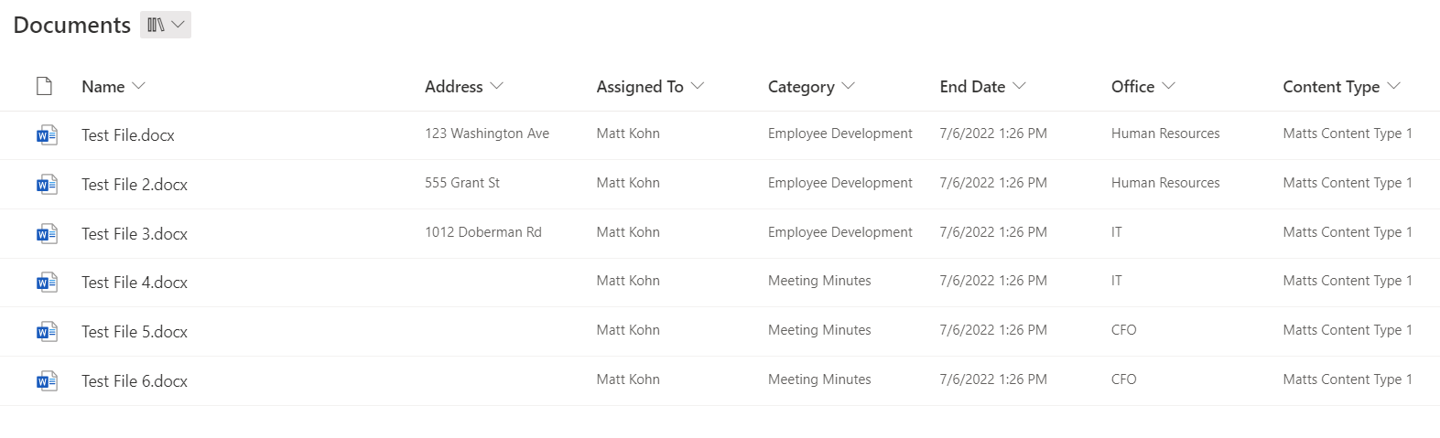
Task: Click Word icon beside Test File 2.docx
Action: [47, 185]
